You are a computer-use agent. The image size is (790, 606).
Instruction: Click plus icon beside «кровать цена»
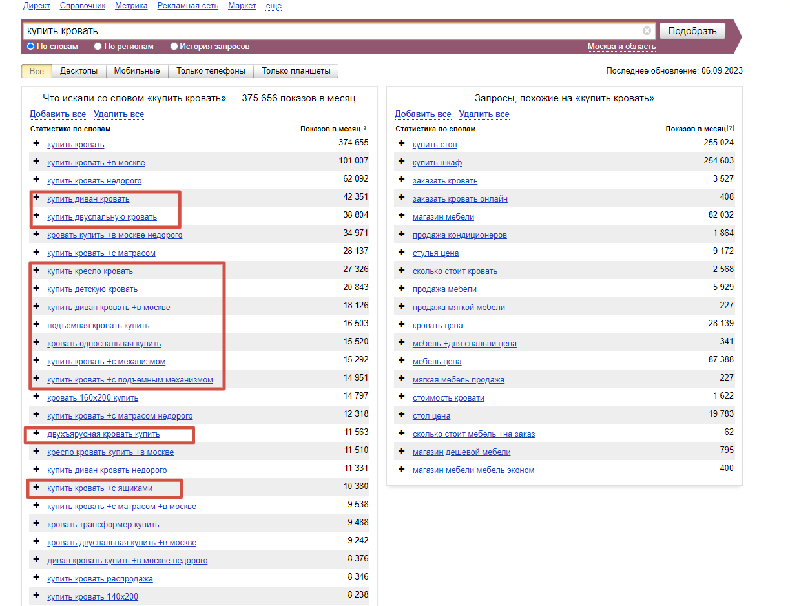point(402,324)
